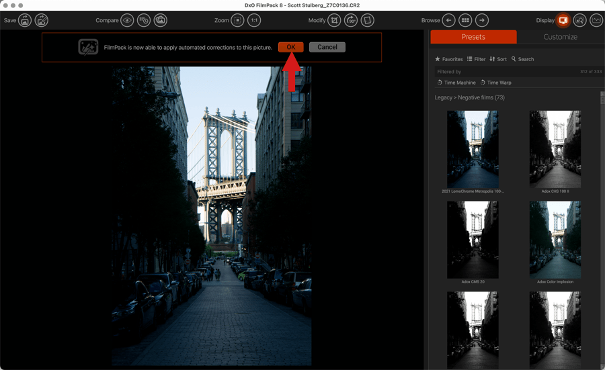605x370 pixels.
Task: Set zoom to 1:1
Action: coord(254,21)
